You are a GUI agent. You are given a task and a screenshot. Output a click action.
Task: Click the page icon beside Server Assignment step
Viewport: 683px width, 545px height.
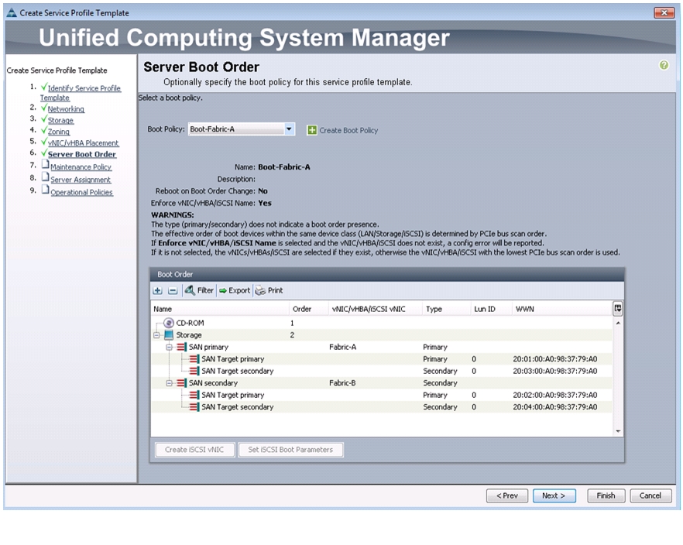tap(45, 177)
